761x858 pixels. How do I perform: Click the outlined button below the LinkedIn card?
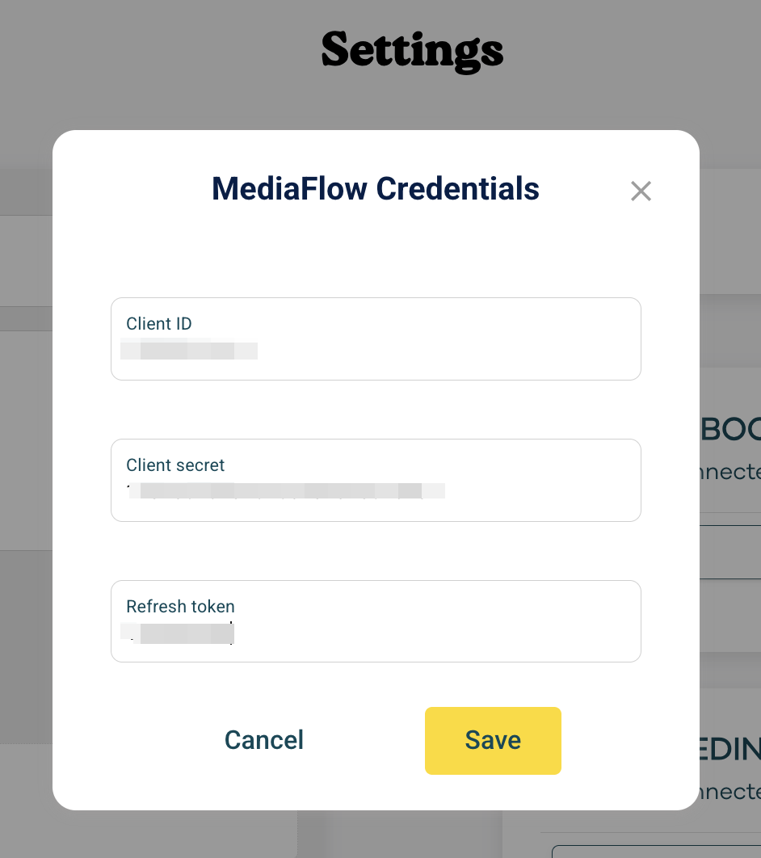click(x=654, y=851)
